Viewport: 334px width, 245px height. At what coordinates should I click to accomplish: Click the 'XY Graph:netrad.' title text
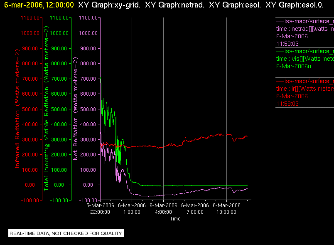click(174, 5)
